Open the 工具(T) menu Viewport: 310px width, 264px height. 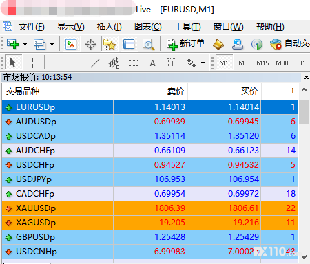point(187,27)
